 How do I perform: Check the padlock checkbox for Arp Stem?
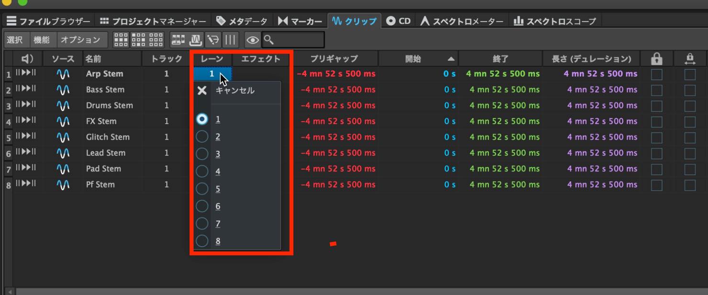657,74
